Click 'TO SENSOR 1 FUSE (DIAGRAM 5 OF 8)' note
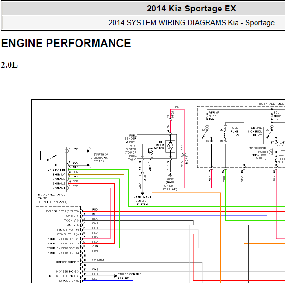This screenshot has width=285, height=283. pyautogui.click(x=257, y=153)
